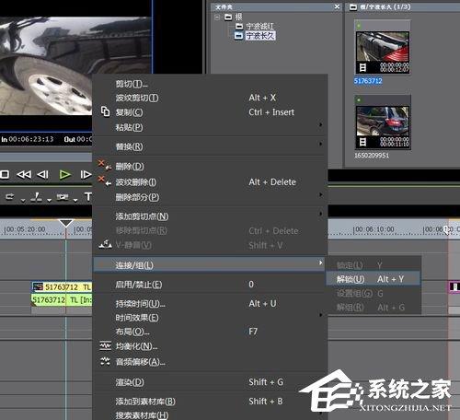
Task: Click the In timecode 00:06:23:13
Action: click(31, 139)
